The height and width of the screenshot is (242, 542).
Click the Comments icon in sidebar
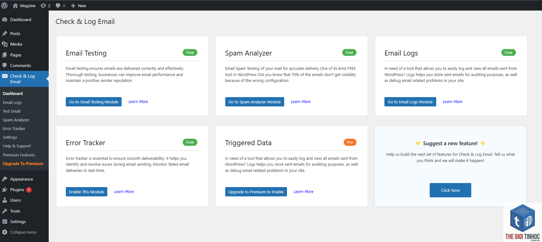click(5, 65)
